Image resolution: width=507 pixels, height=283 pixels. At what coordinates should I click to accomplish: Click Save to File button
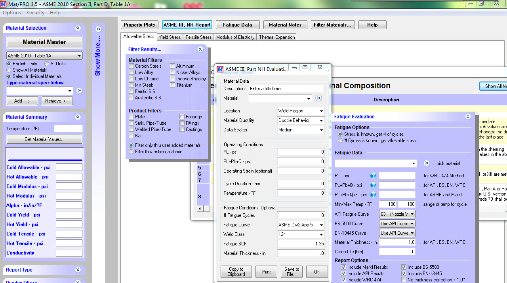click(292, 272)
